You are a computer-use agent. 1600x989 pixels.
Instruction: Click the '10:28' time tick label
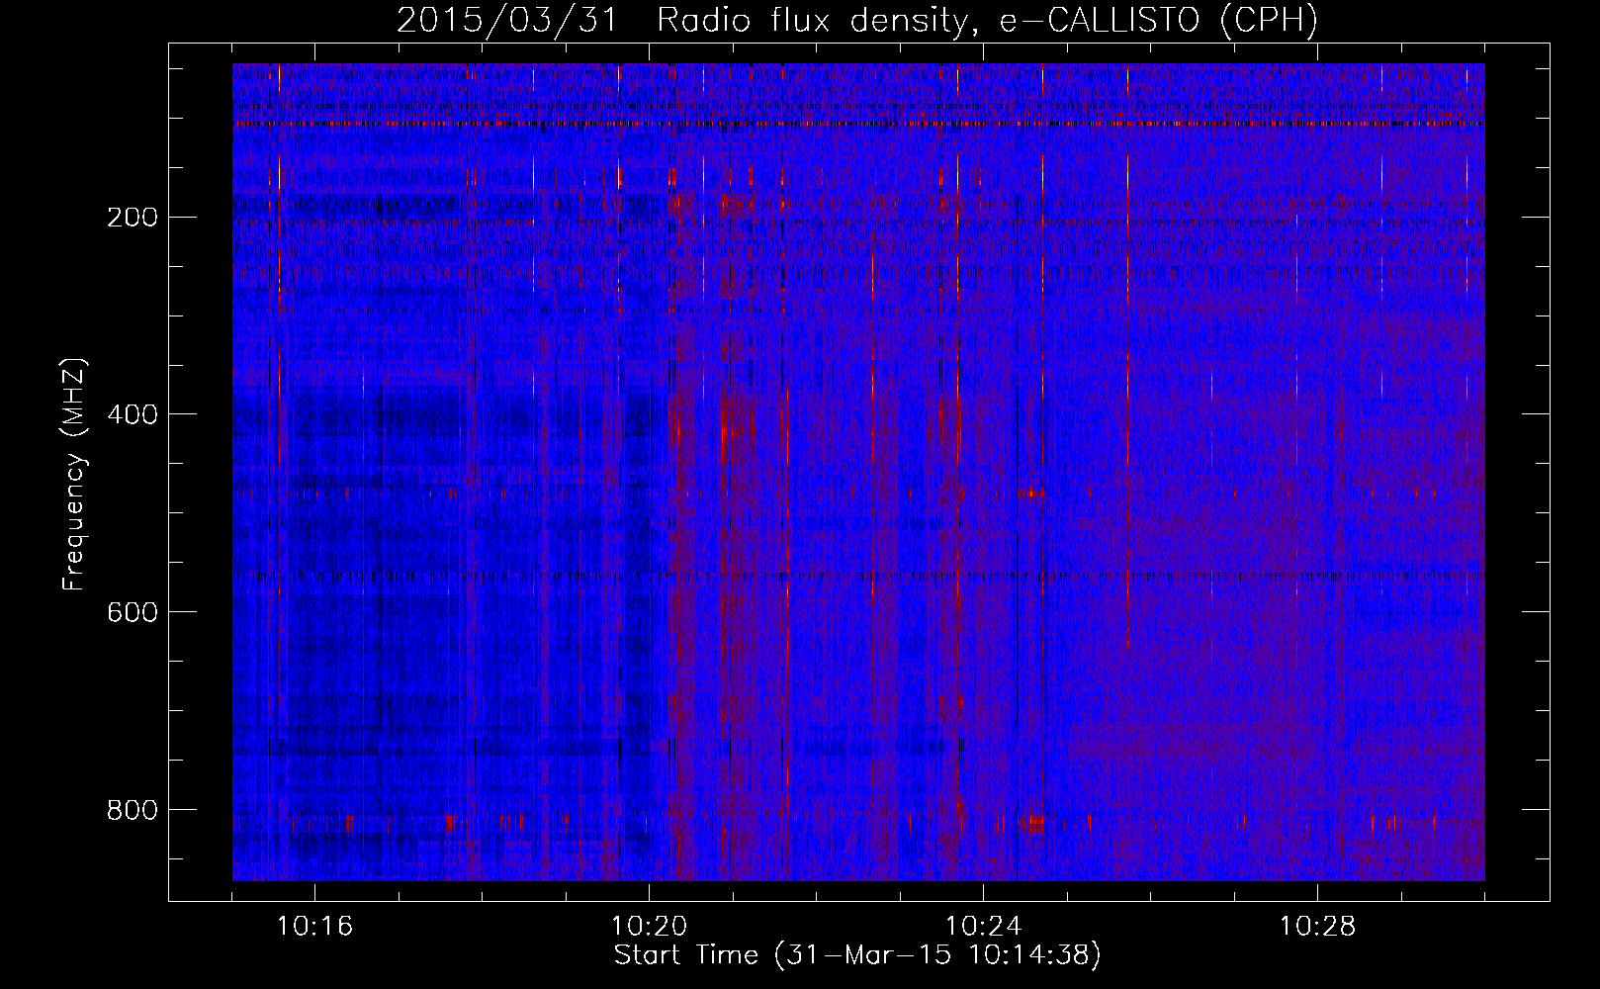click(1317, 927)
